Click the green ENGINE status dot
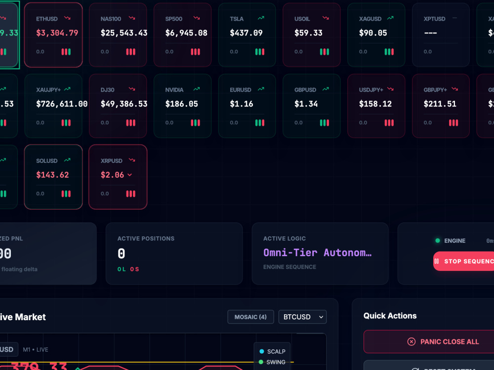 pyautogui.click(x=438, y=241)
